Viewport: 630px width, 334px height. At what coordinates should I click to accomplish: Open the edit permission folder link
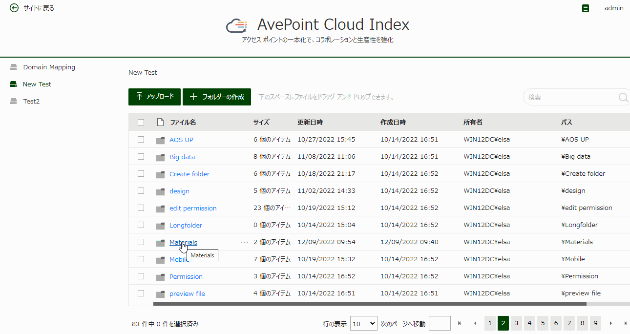(193, 208)
